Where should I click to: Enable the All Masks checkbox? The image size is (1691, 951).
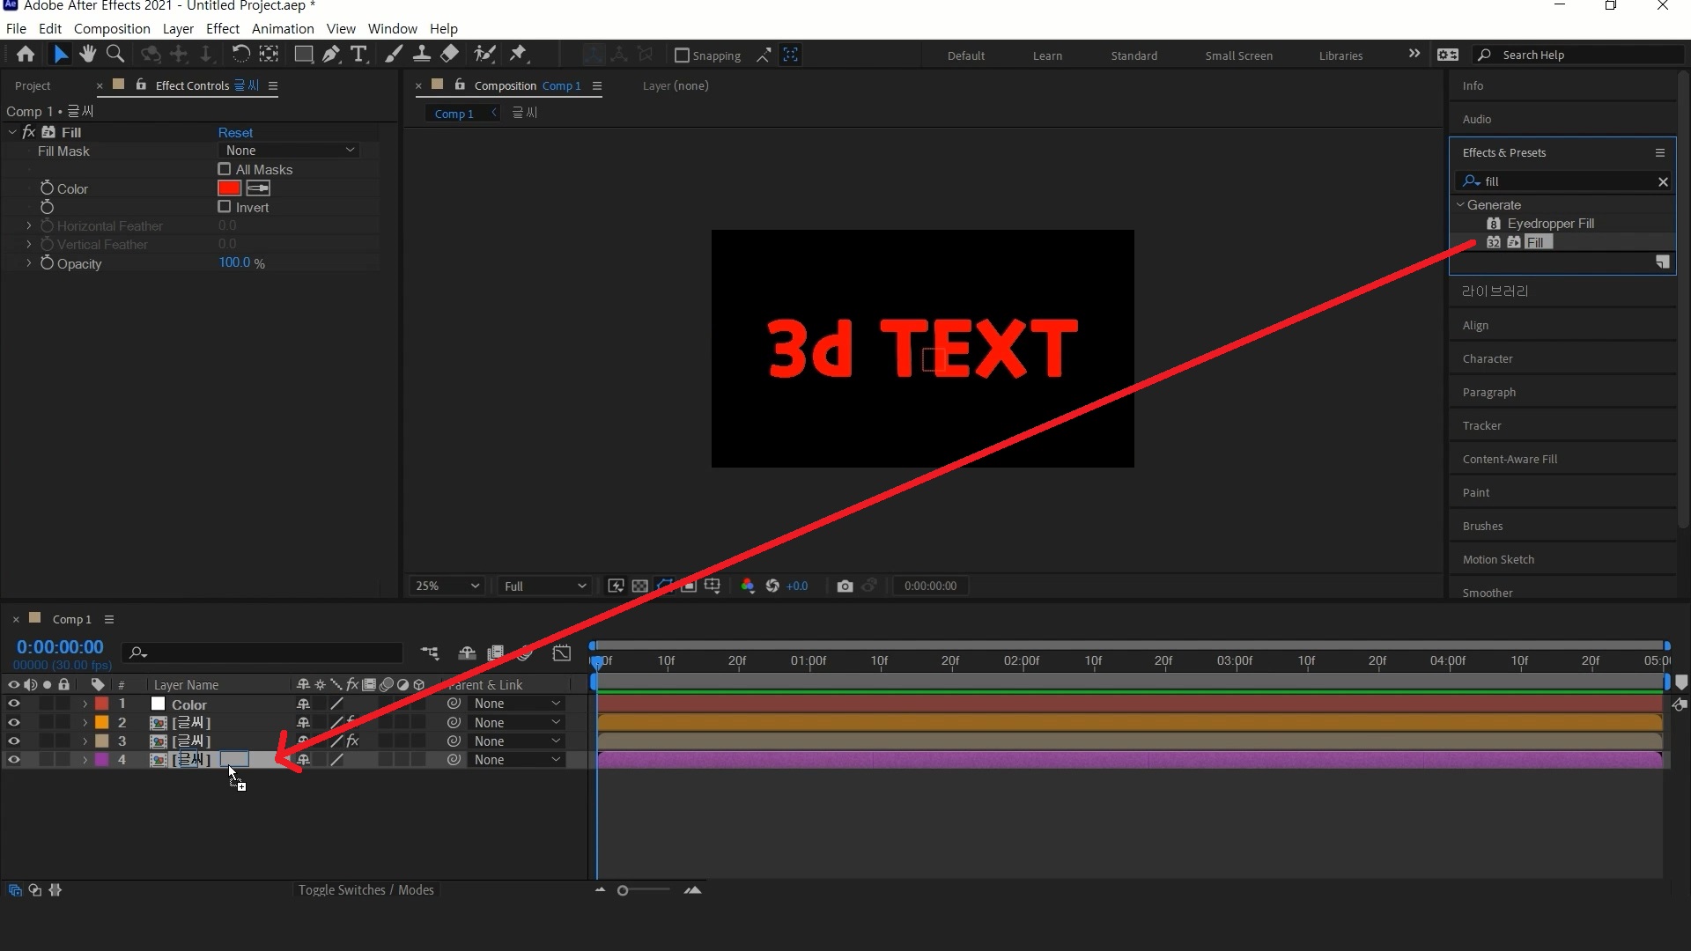coord(225,169)
